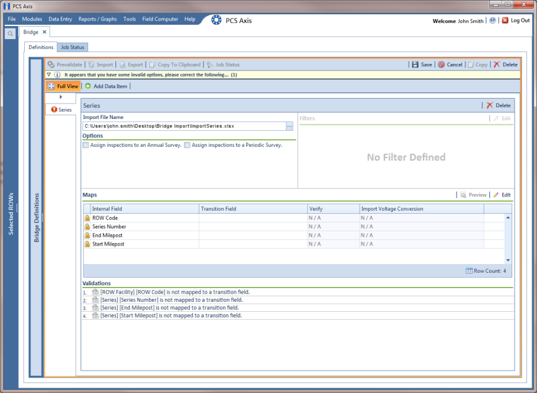The width and height of the screenshot is (537, 393).
Task: Click the Log Out link
Action: [520, 20]
